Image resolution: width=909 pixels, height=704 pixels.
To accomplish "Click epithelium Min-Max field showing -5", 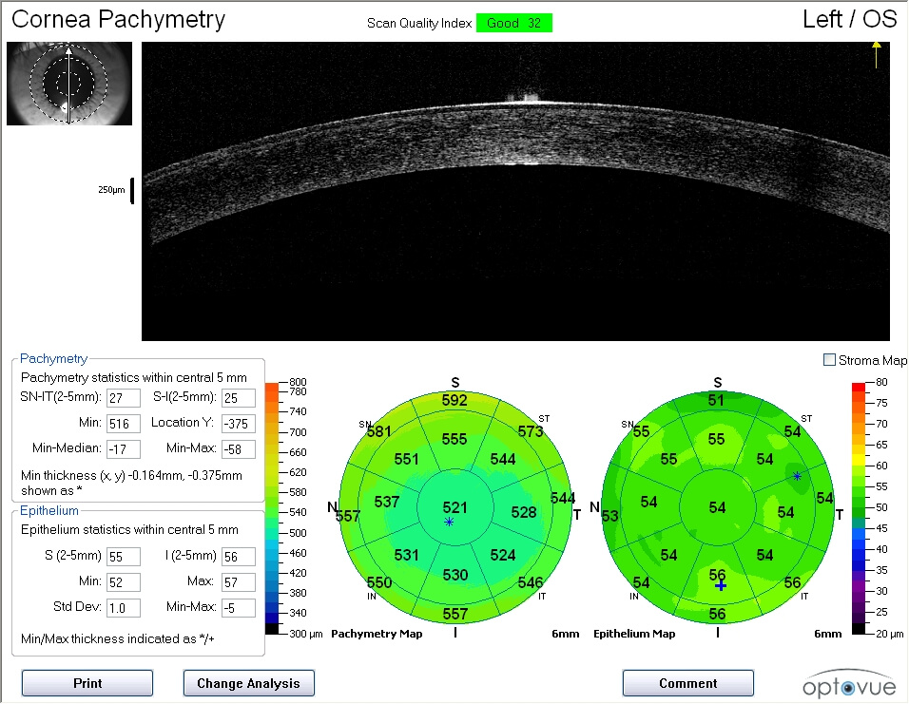I will coord(239,608).
